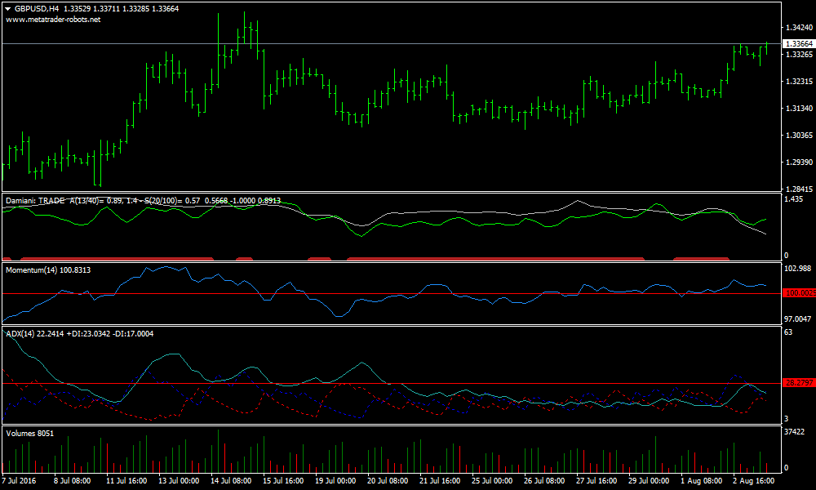Click the 102.988 Momentum scale value
This screenshot has height=490, width=816.
coord(796,269)
